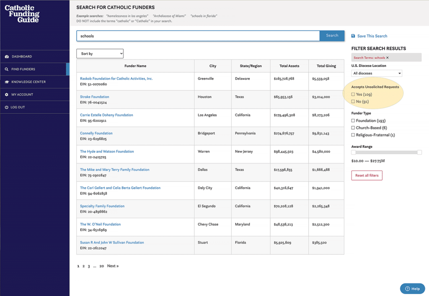Open The Hyde and Watson Foundation link
429x296 pixels.
pos(107,152)
